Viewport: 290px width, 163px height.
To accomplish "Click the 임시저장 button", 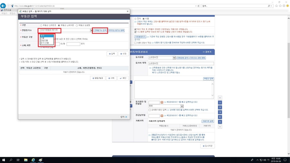I will pos(207,146).
